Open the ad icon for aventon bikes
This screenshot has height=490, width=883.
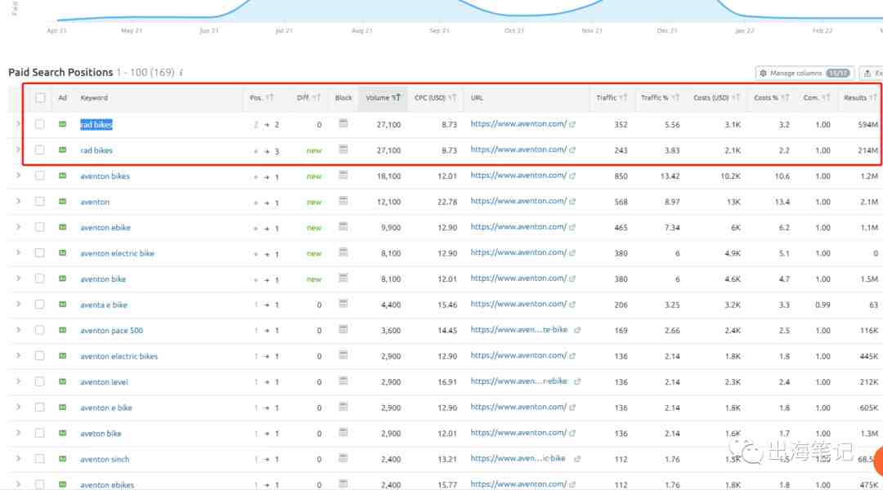(x=62, y=176)
